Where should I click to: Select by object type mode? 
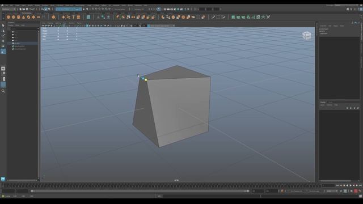click(x=46, y=9)
